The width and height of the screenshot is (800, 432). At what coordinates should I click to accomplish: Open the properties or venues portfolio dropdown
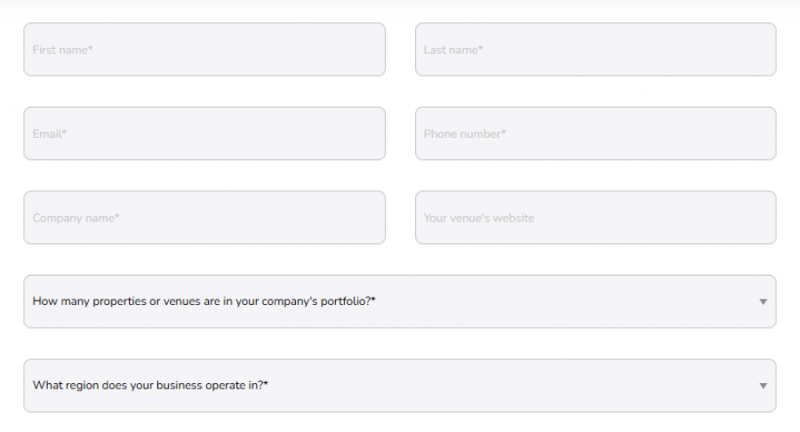[399, 301]
